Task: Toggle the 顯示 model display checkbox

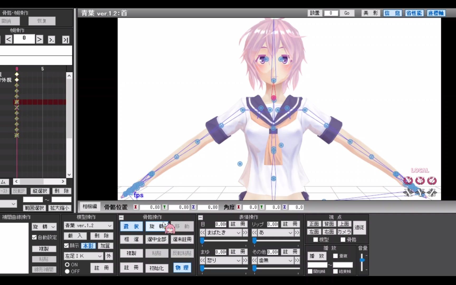Action: 66,246
